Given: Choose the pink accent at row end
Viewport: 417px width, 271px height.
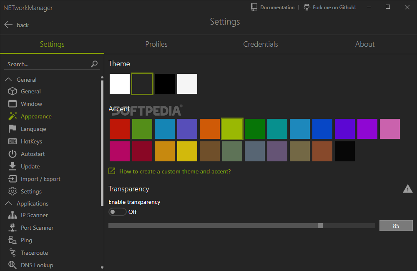Looking at the screenshot, I should pyautogui.click(x=390, y=129).
